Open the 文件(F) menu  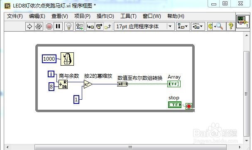pyautogui.click(x=15, y=16)
